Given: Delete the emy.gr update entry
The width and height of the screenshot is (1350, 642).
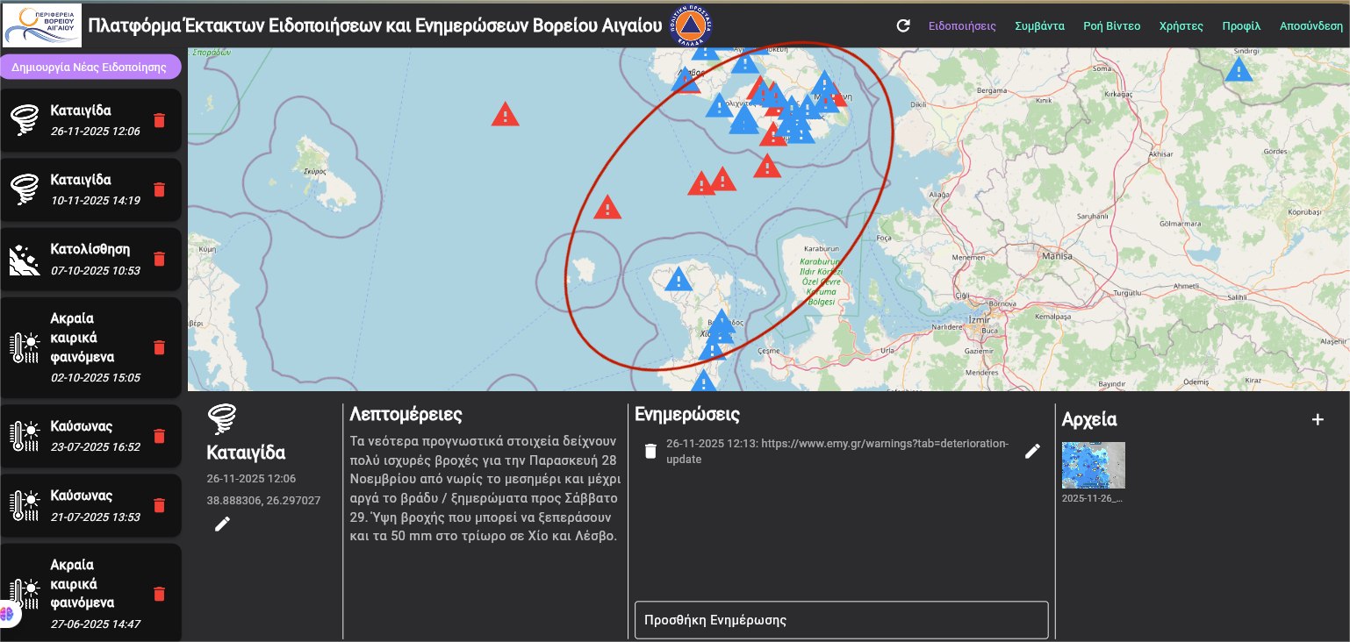Looking at the screenshot, I should (x=650, y=451).
